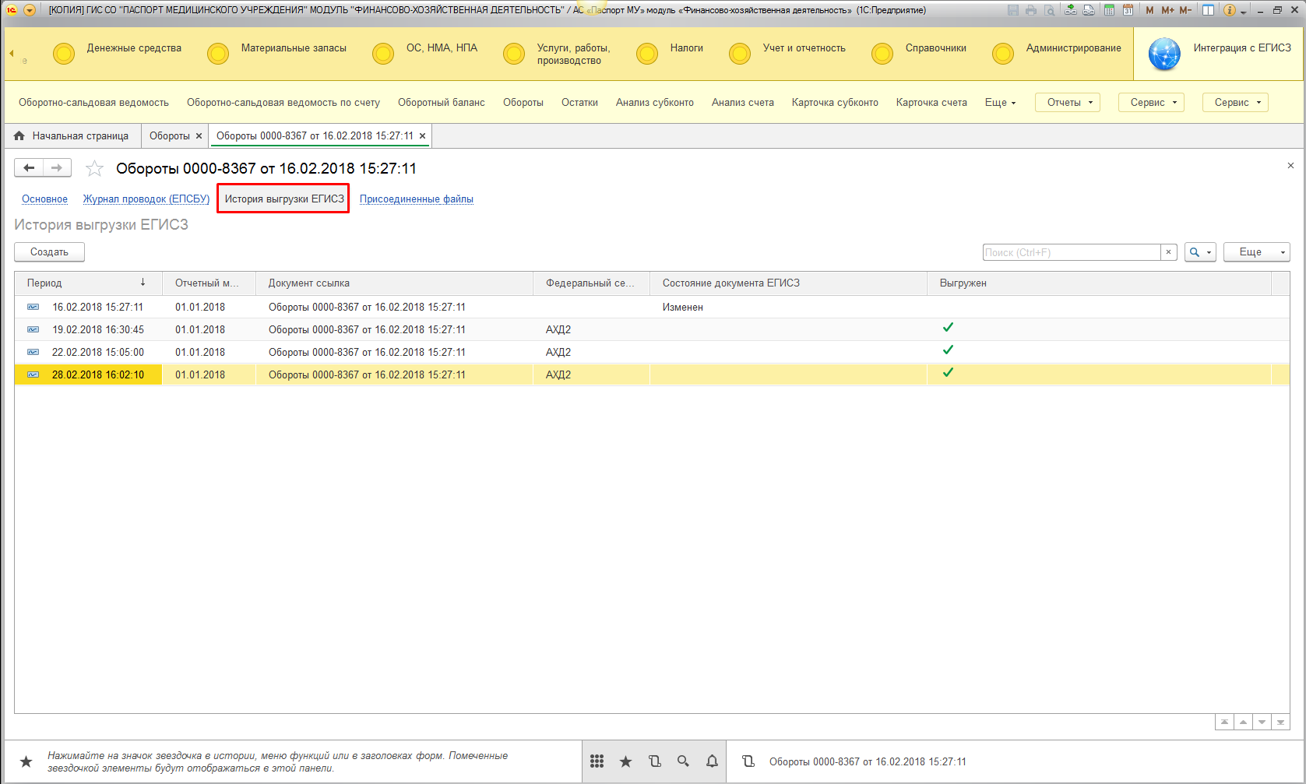Open the functions menu grid icon
The width and height of the screenshot is (1306, 784).
[597, 761]
